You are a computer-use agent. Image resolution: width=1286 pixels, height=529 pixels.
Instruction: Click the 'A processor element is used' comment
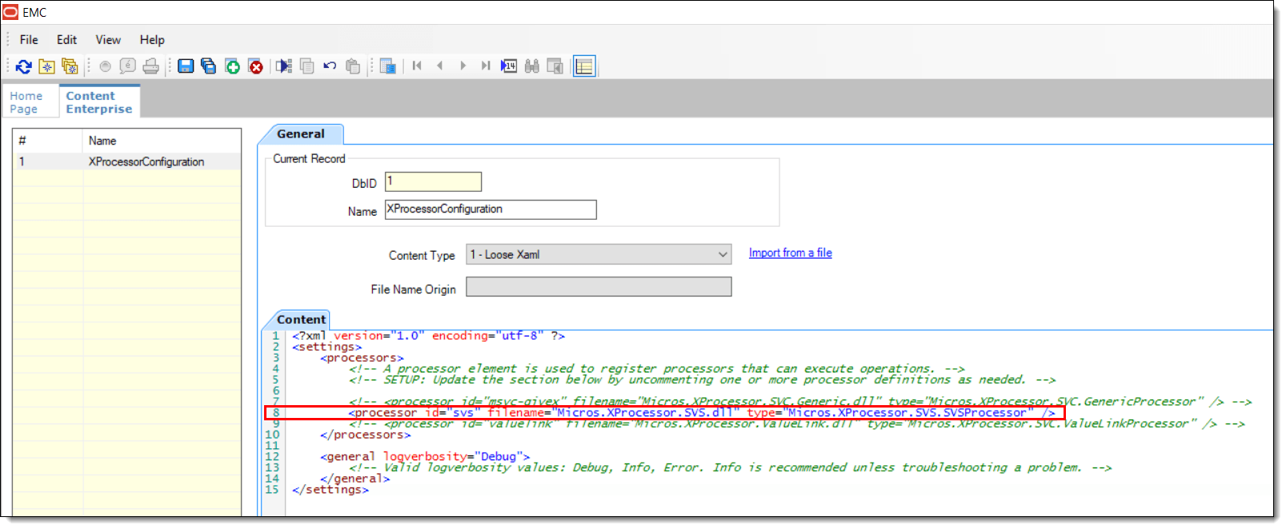(x=657, y=368)
